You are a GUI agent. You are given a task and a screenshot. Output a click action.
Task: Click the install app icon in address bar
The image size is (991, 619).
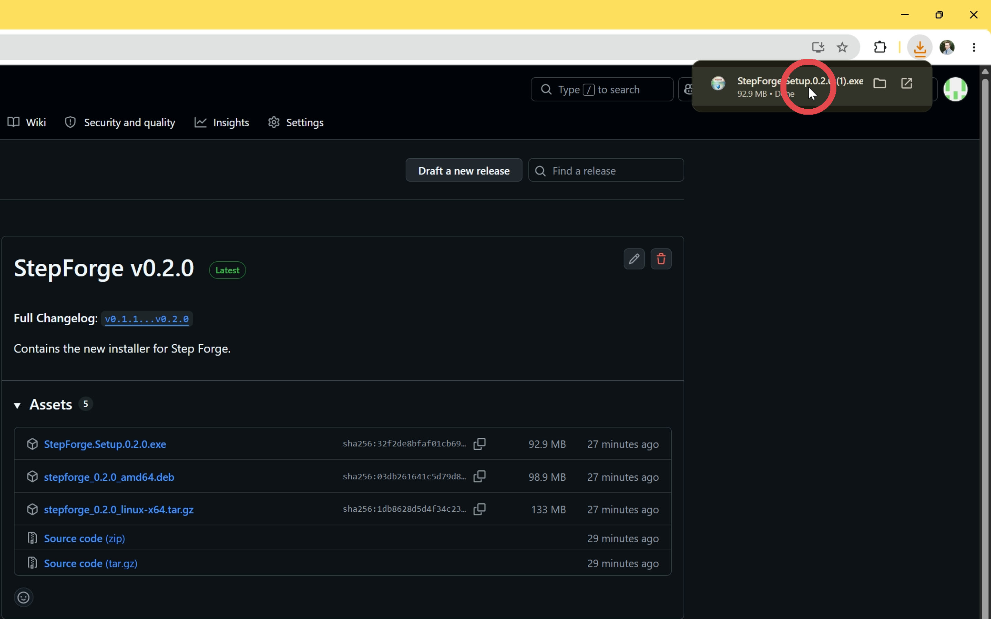818,47
